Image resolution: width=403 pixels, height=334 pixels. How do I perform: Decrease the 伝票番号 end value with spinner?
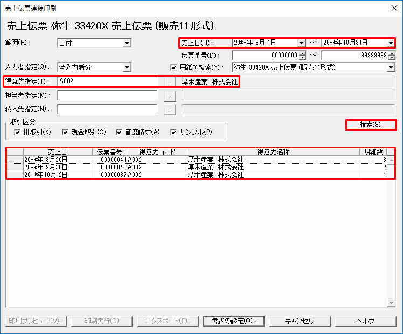coord(392,57)
